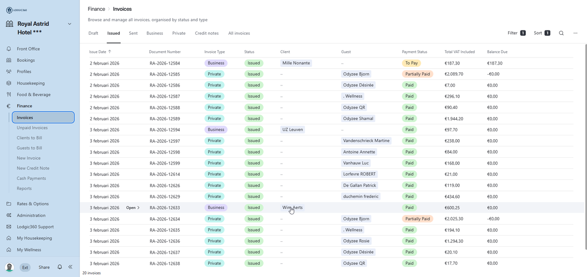Open Rates & Options folder icon
587x277 pixels.
click(9, 204)
